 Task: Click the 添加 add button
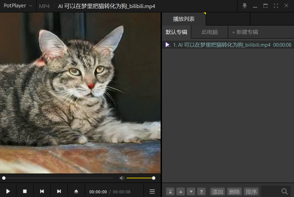(217, 192)
